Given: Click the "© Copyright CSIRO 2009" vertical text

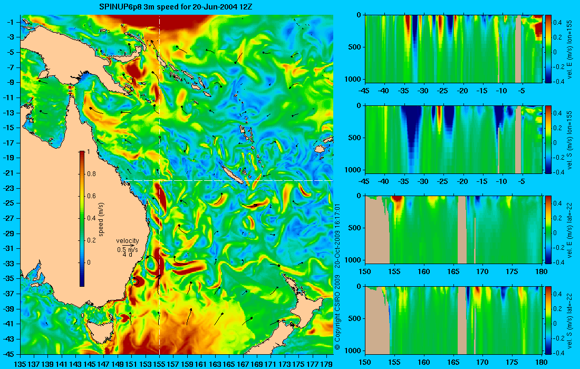Looking at the screenshot, I should click(x=337, y=313).
